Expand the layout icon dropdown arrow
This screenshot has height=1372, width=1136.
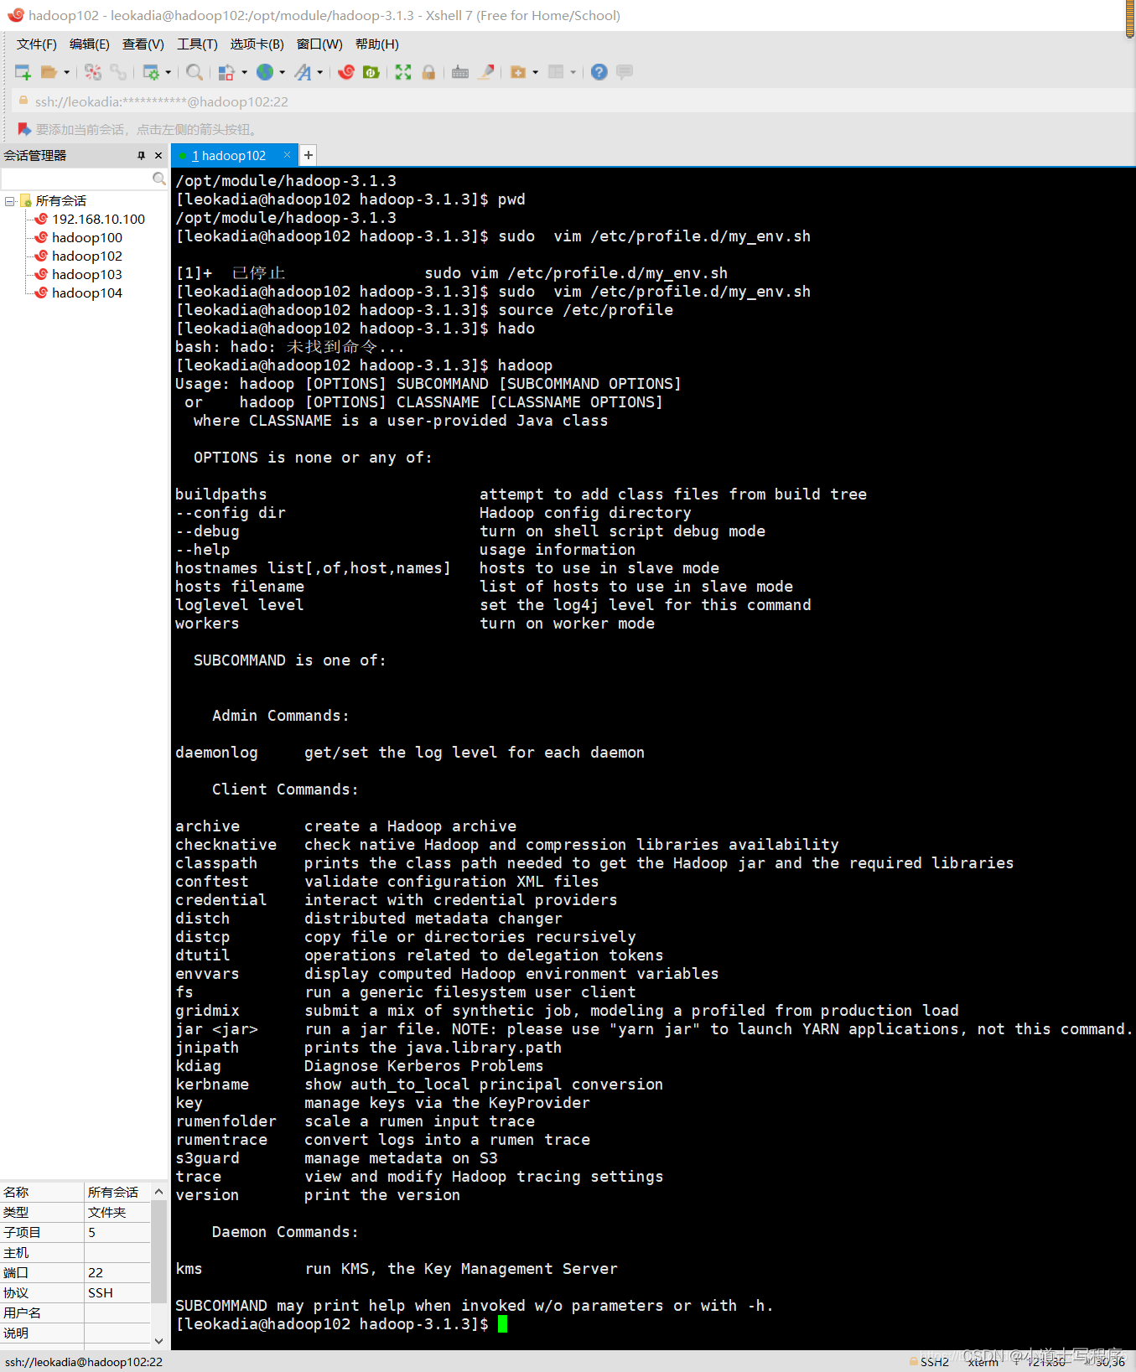[x=573, y=72]
